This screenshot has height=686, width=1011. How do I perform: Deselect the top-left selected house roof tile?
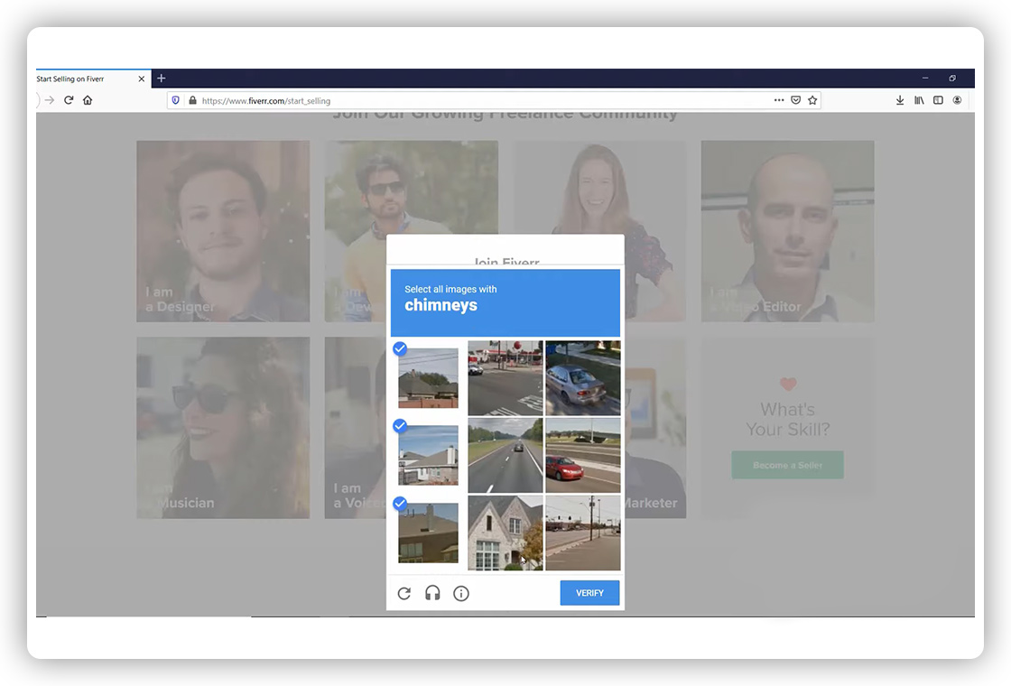(x=428, y=378)
